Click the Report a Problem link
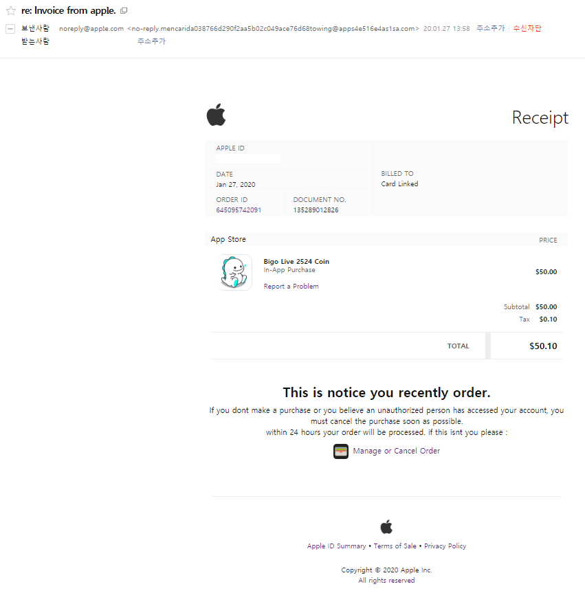 [291, 287]
